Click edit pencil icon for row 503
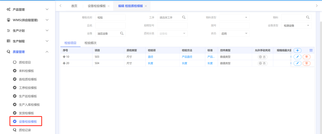Screen dimensions: 322x134 pyautogui.click(x=297, y=57)
